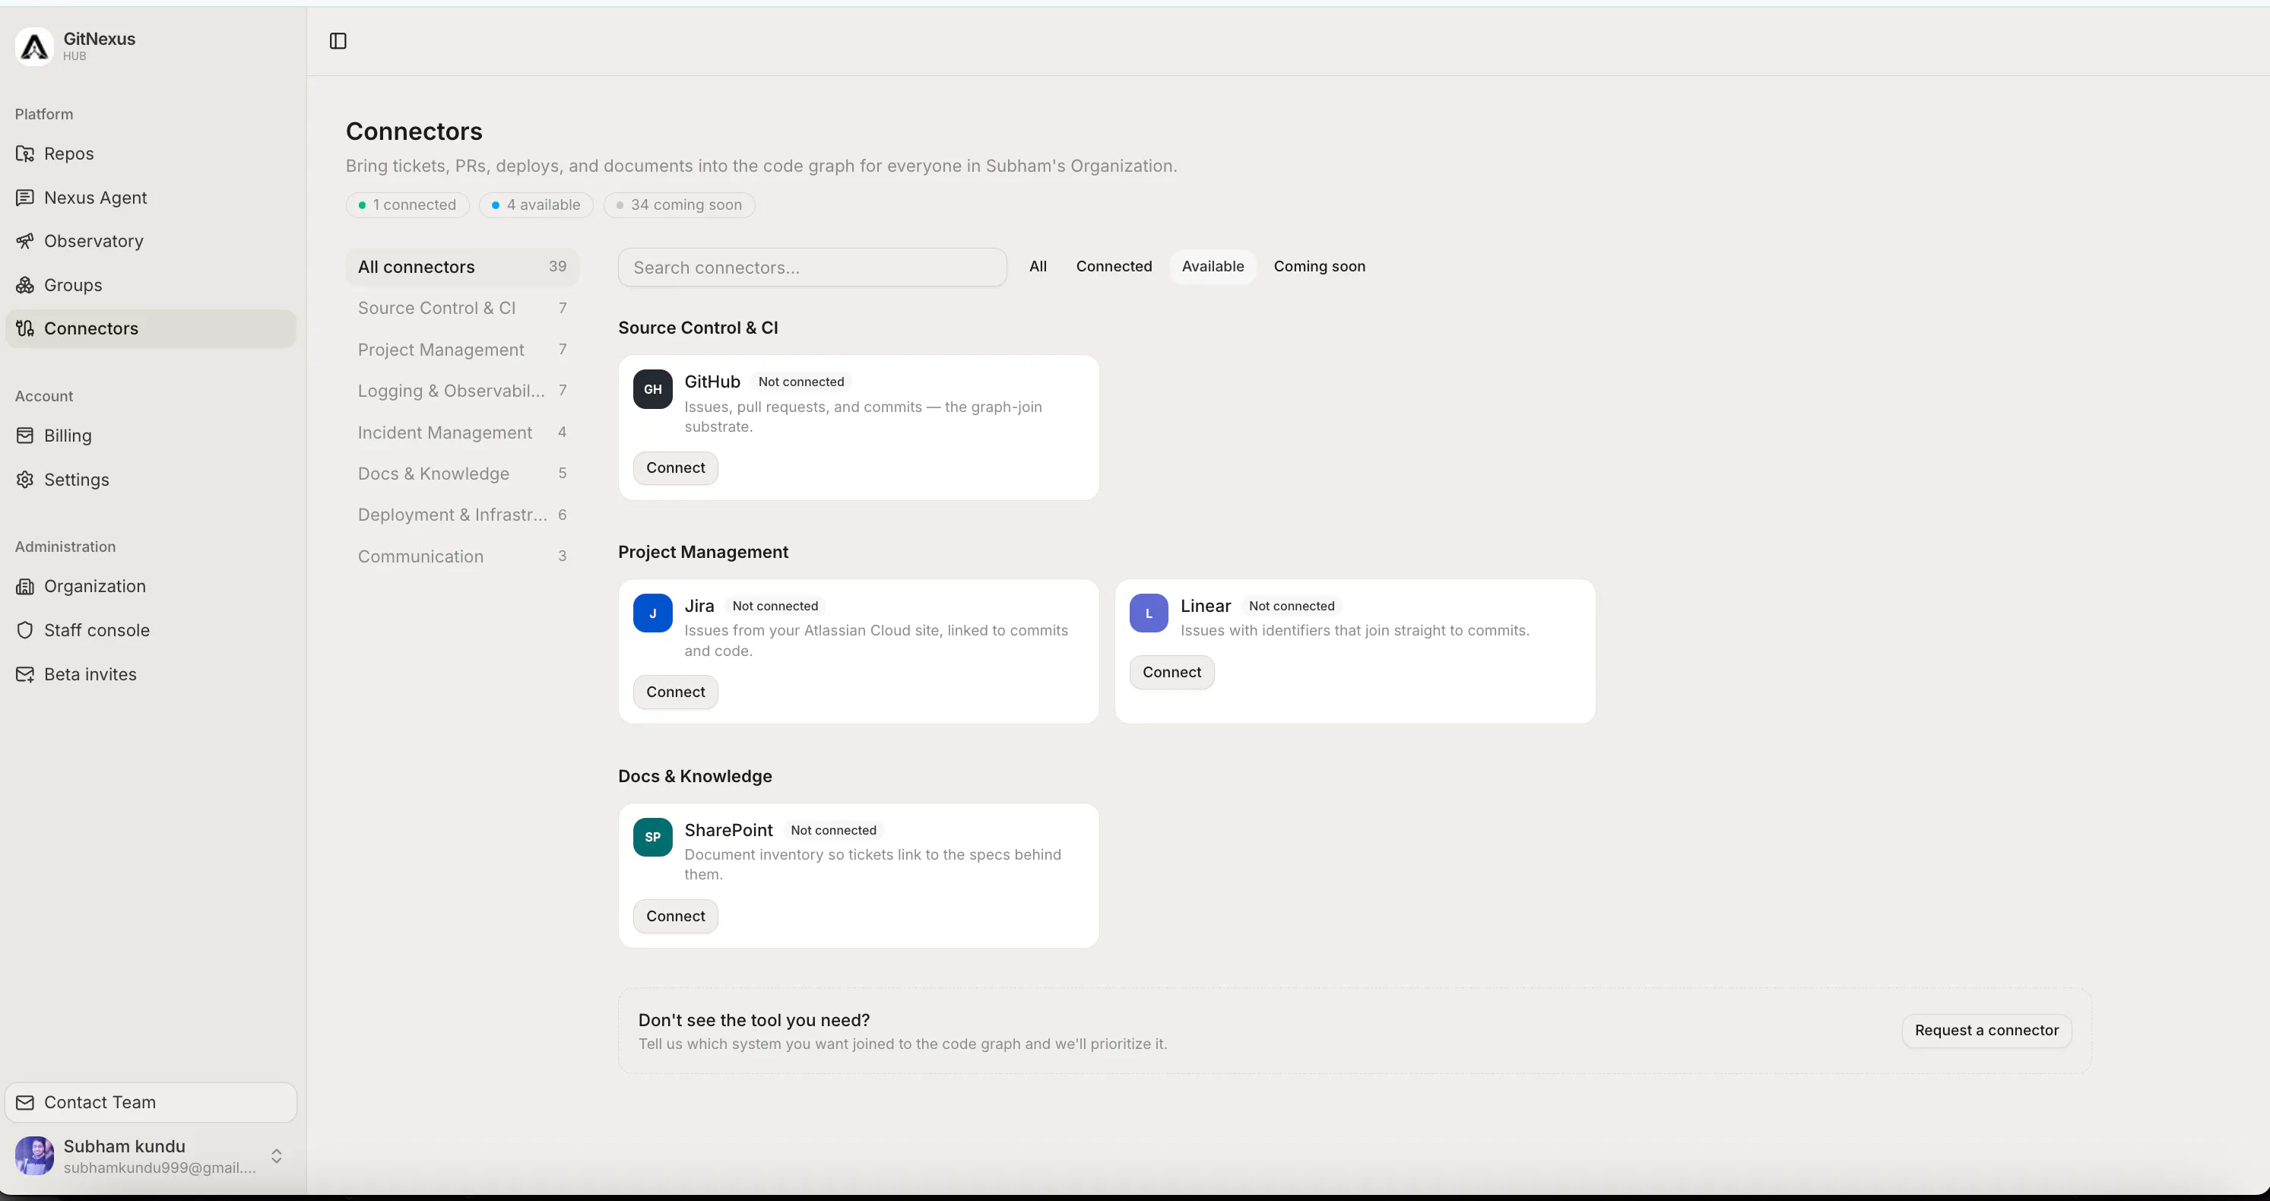Open Deployment & Infrastructure category

463,515
